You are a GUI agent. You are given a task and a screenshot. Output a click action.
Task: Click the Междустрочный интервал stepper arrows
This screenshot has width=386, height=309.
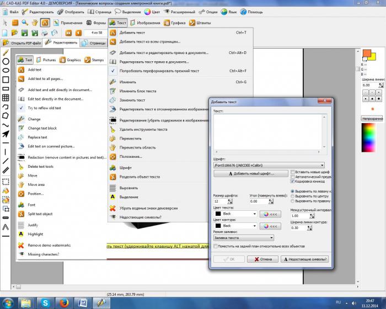click(x=312, y=216)
